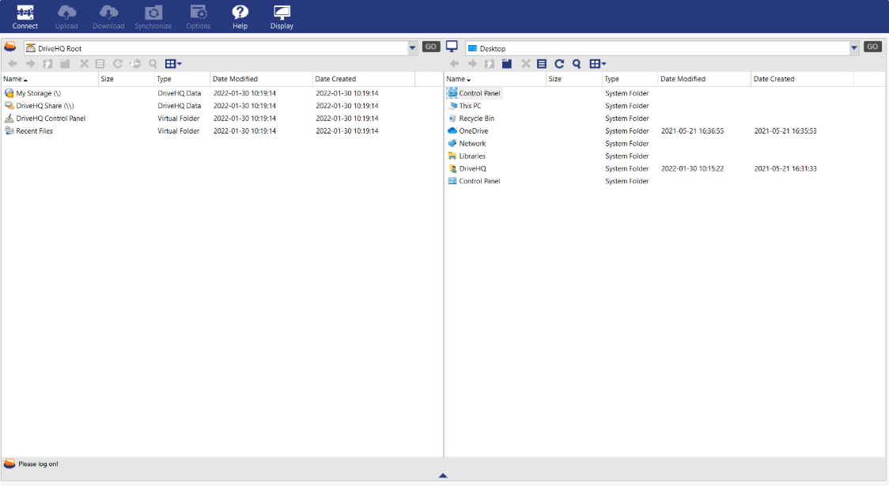The height and width of the screenshot is (486, 889).
Task: Go forward in the Desktop pane
Action: (472, 64)
